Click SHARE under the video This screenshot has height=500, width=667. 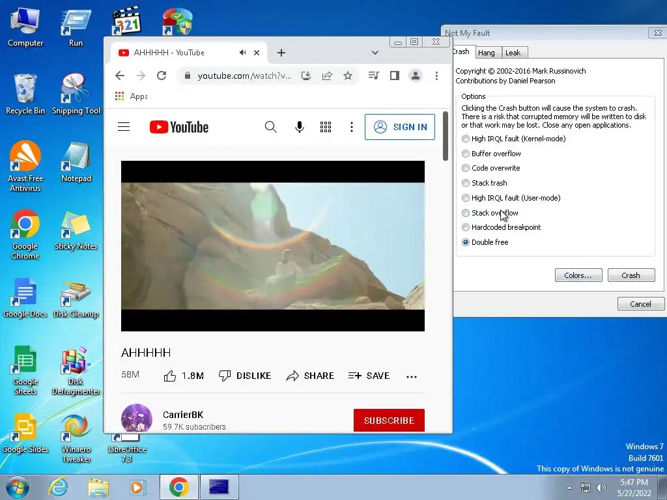click(310, 376)
